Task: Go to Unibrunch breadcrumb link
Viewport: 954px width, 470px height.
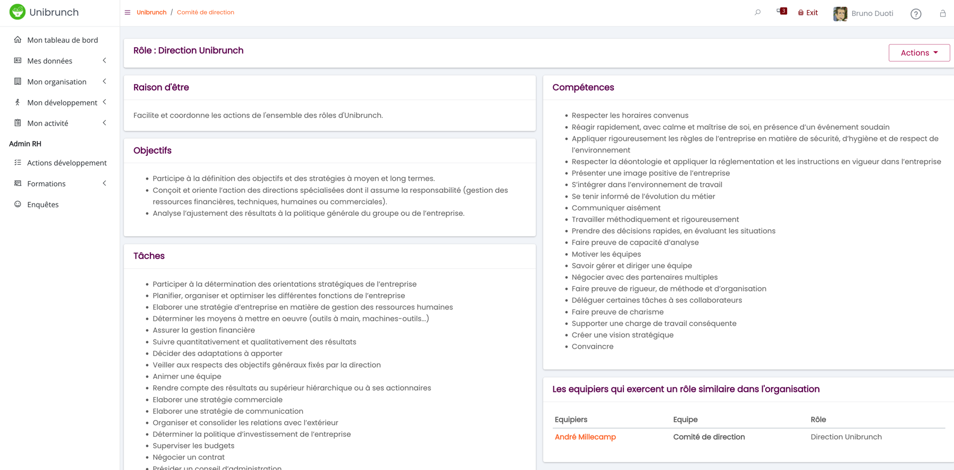Action: coord(152,12)
